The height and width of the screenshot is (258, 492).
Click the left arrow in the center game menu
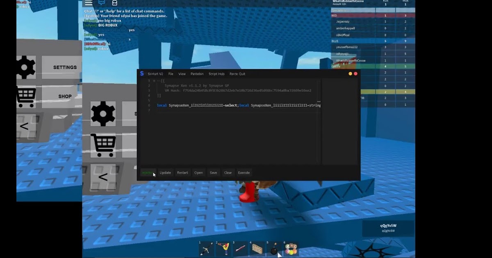[103, 177]
